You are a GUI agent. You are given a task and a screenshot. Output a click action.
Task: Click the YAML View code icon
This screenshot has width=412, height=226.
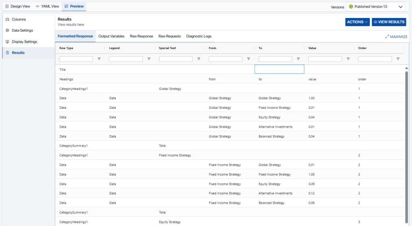37,6
